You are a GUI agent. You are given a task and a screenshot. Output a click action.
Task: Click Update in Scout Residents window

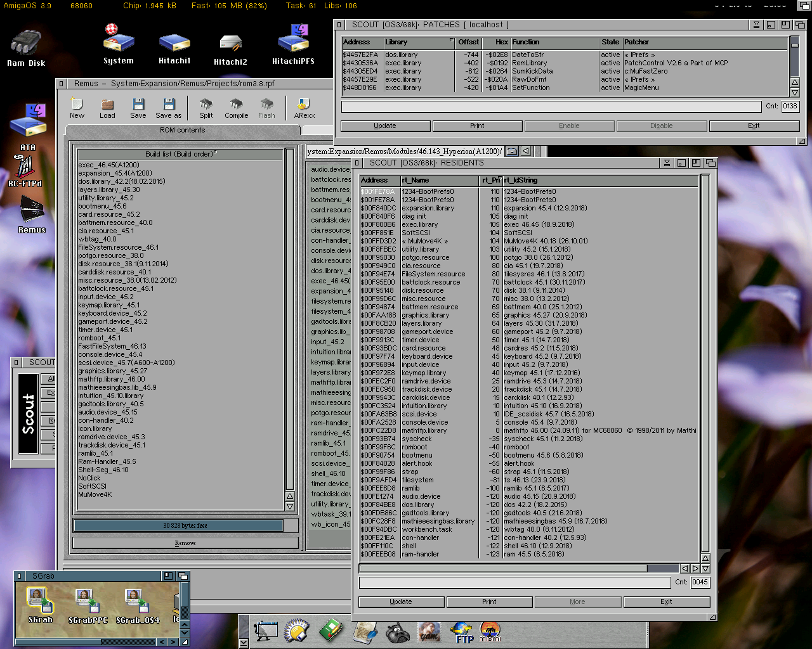click(x=401, y=601)
